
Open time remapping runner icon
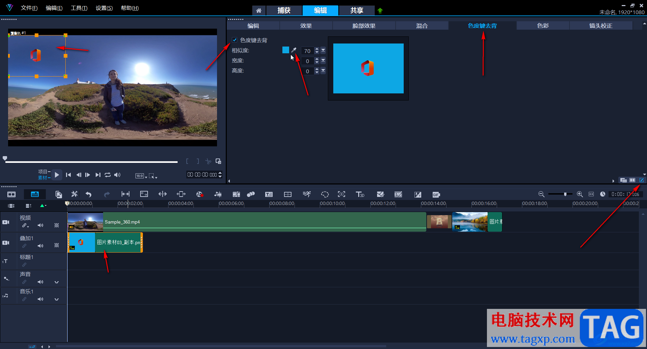(x=307, y=194)
